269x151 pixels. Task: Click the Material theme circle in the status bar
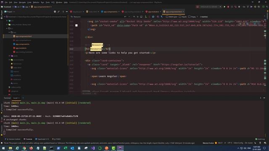(x=216, y=143)
